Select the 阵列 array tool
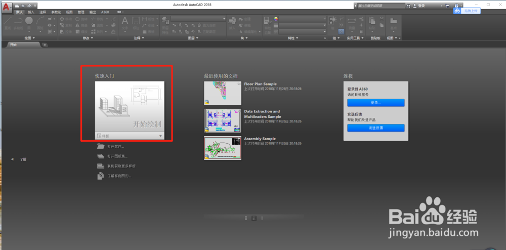The image size is (506, 250). 98,31
